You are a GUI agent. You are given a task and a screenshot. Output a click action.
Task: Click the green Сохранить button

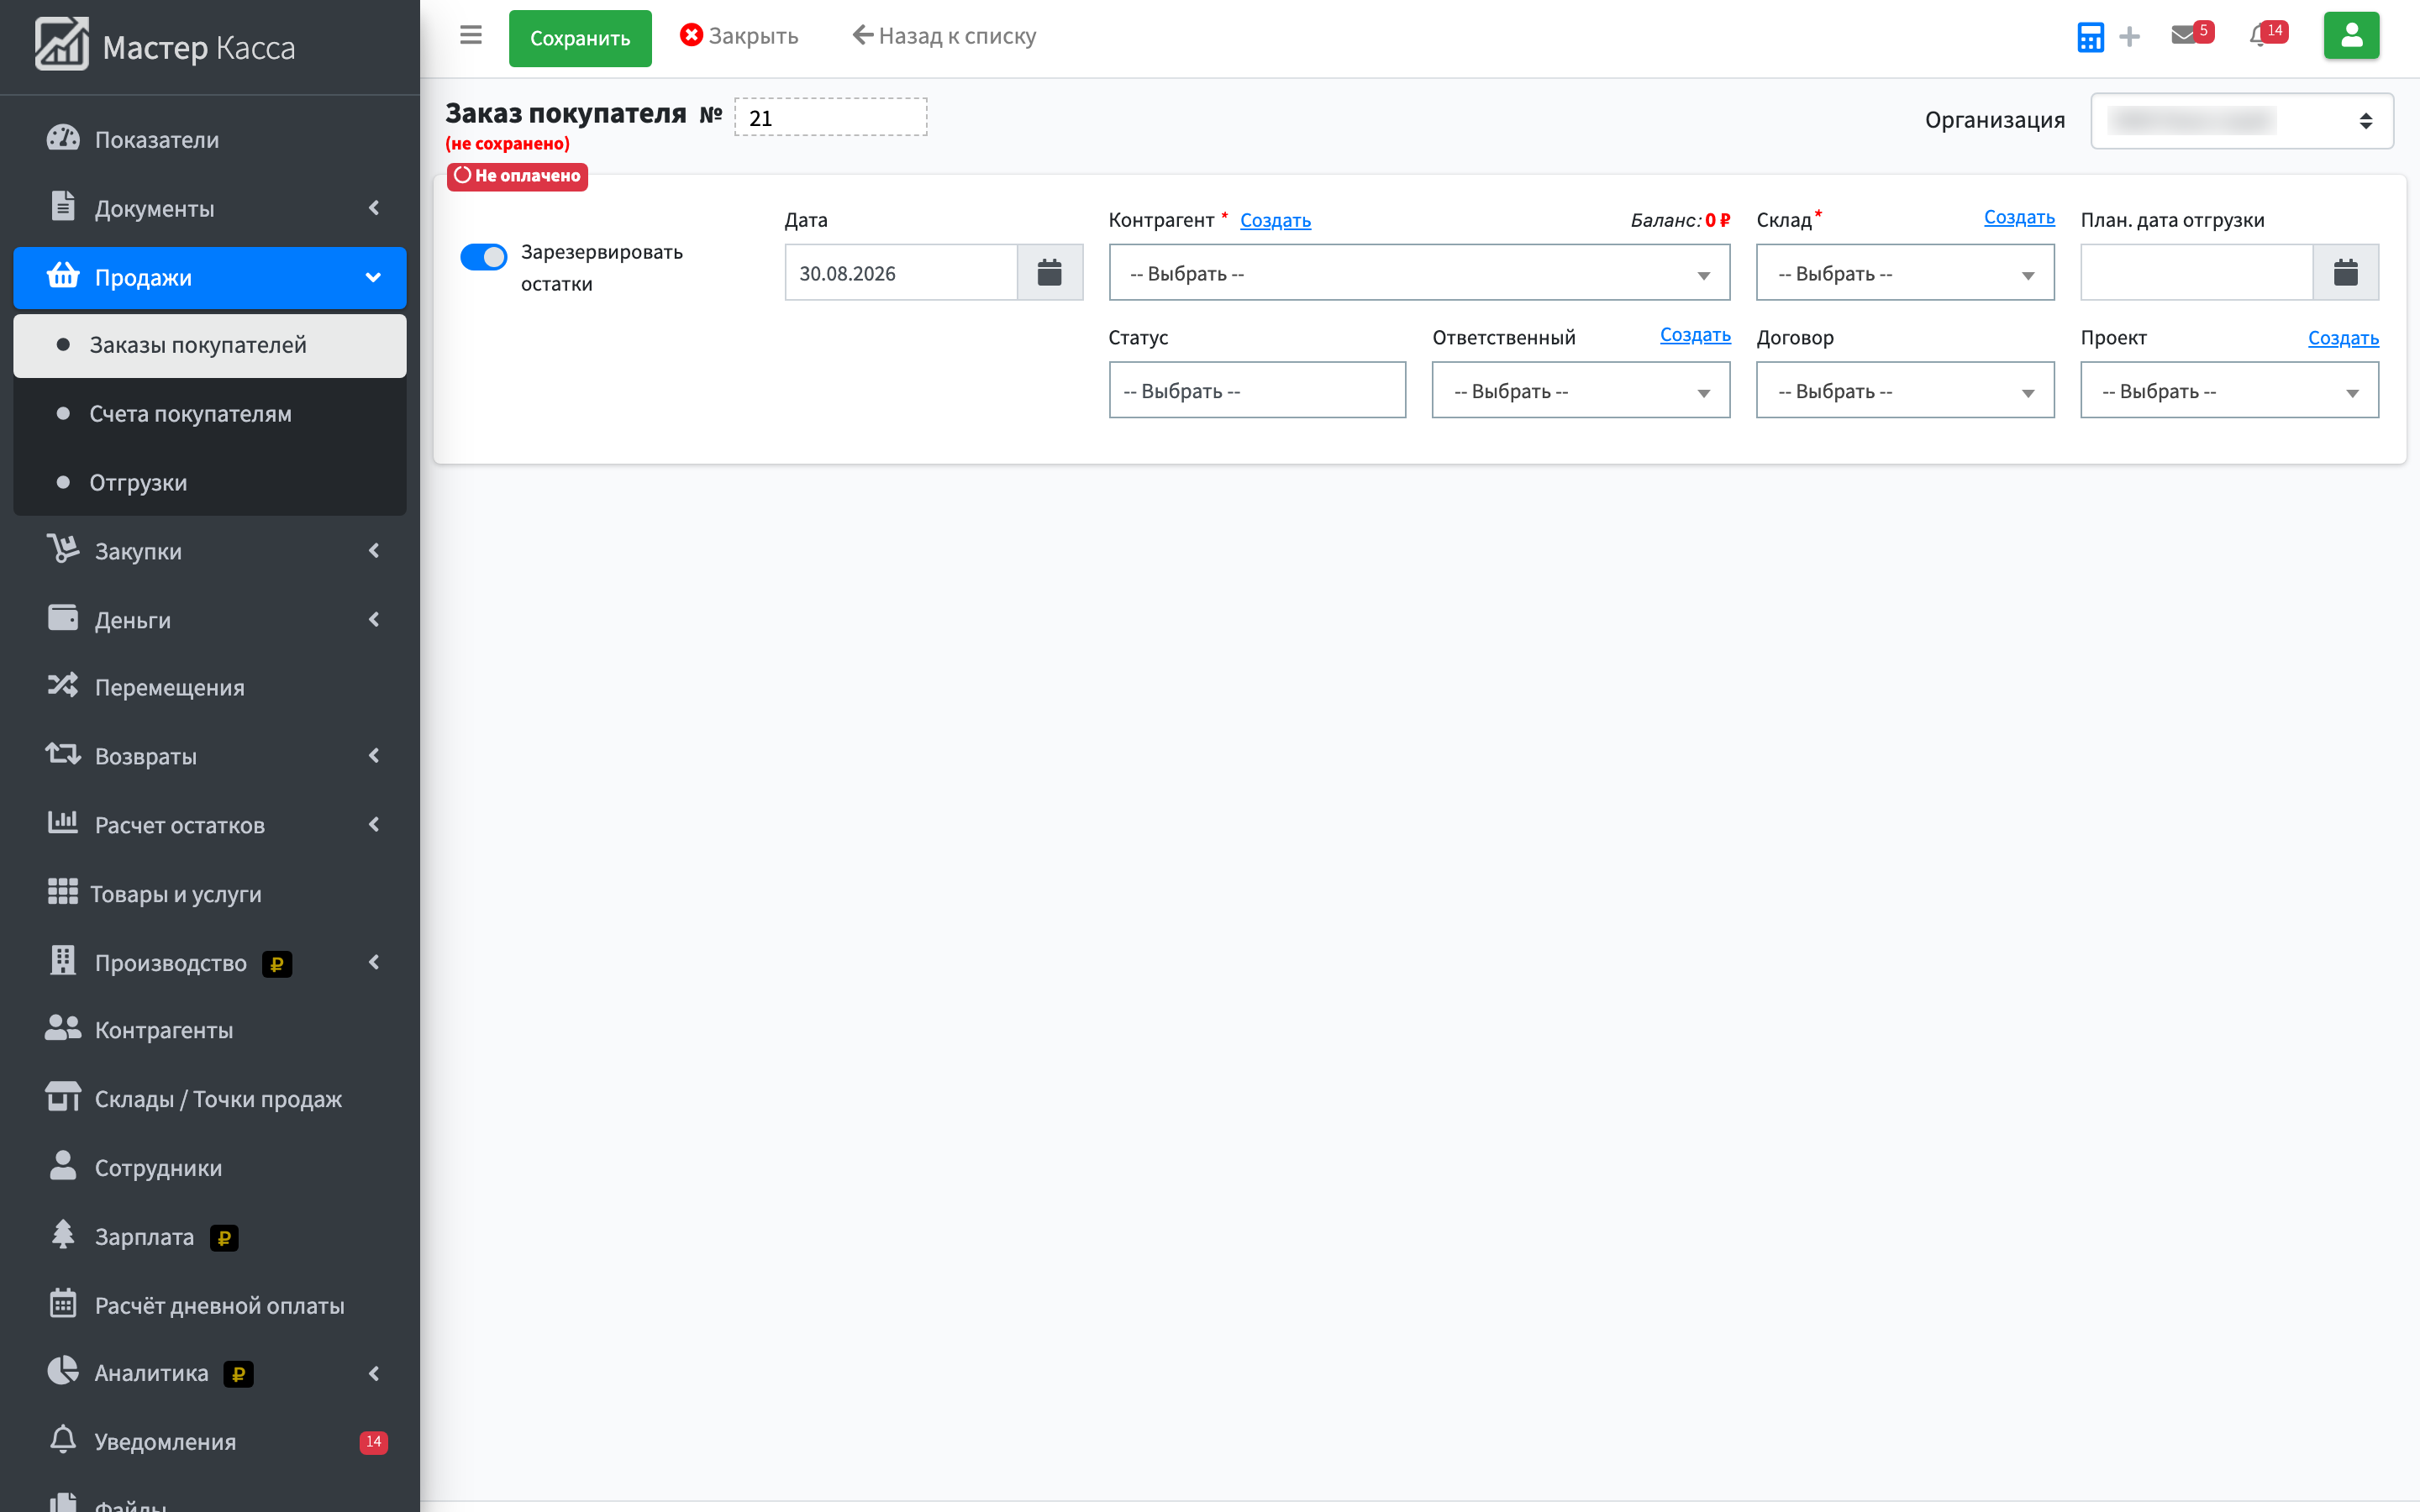pos(580,38)
